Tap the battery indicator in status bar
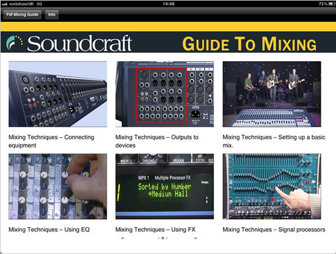The width and height of the screenshot is (336, 254). [x=331, y=4]
